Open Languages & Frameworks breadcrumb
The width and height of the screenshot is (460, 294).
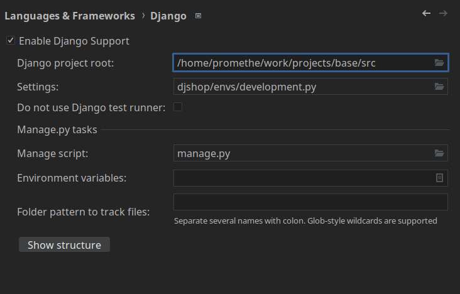70,16
